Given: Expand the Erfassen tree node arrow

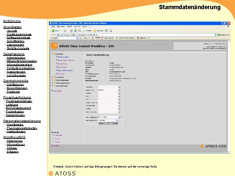Looking at the screenshot, I should point(53,77).
